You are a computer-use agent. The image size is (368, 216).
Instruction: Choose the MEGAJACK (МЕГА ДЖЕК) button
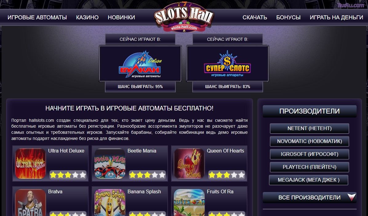click(308, 180)
